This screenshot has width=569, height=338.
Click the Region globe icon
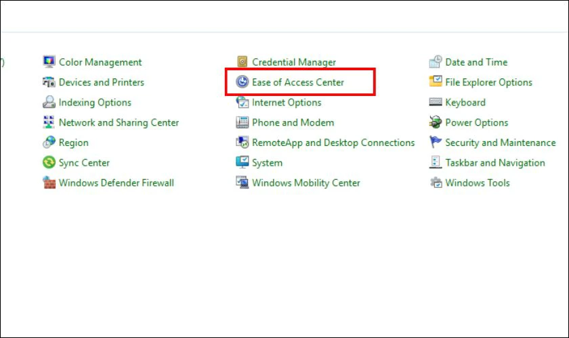tap(49, 143)
